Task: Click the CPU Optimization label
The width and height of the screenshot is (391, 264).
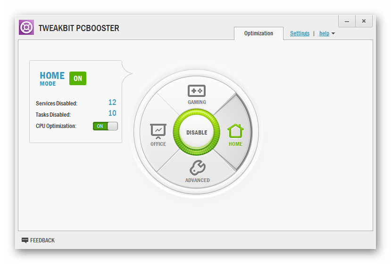Action: click(x=56, y=126)
